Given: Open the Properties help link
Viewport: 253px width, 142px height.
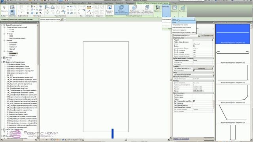Looking at the screenshot, I should coord(181,139).
